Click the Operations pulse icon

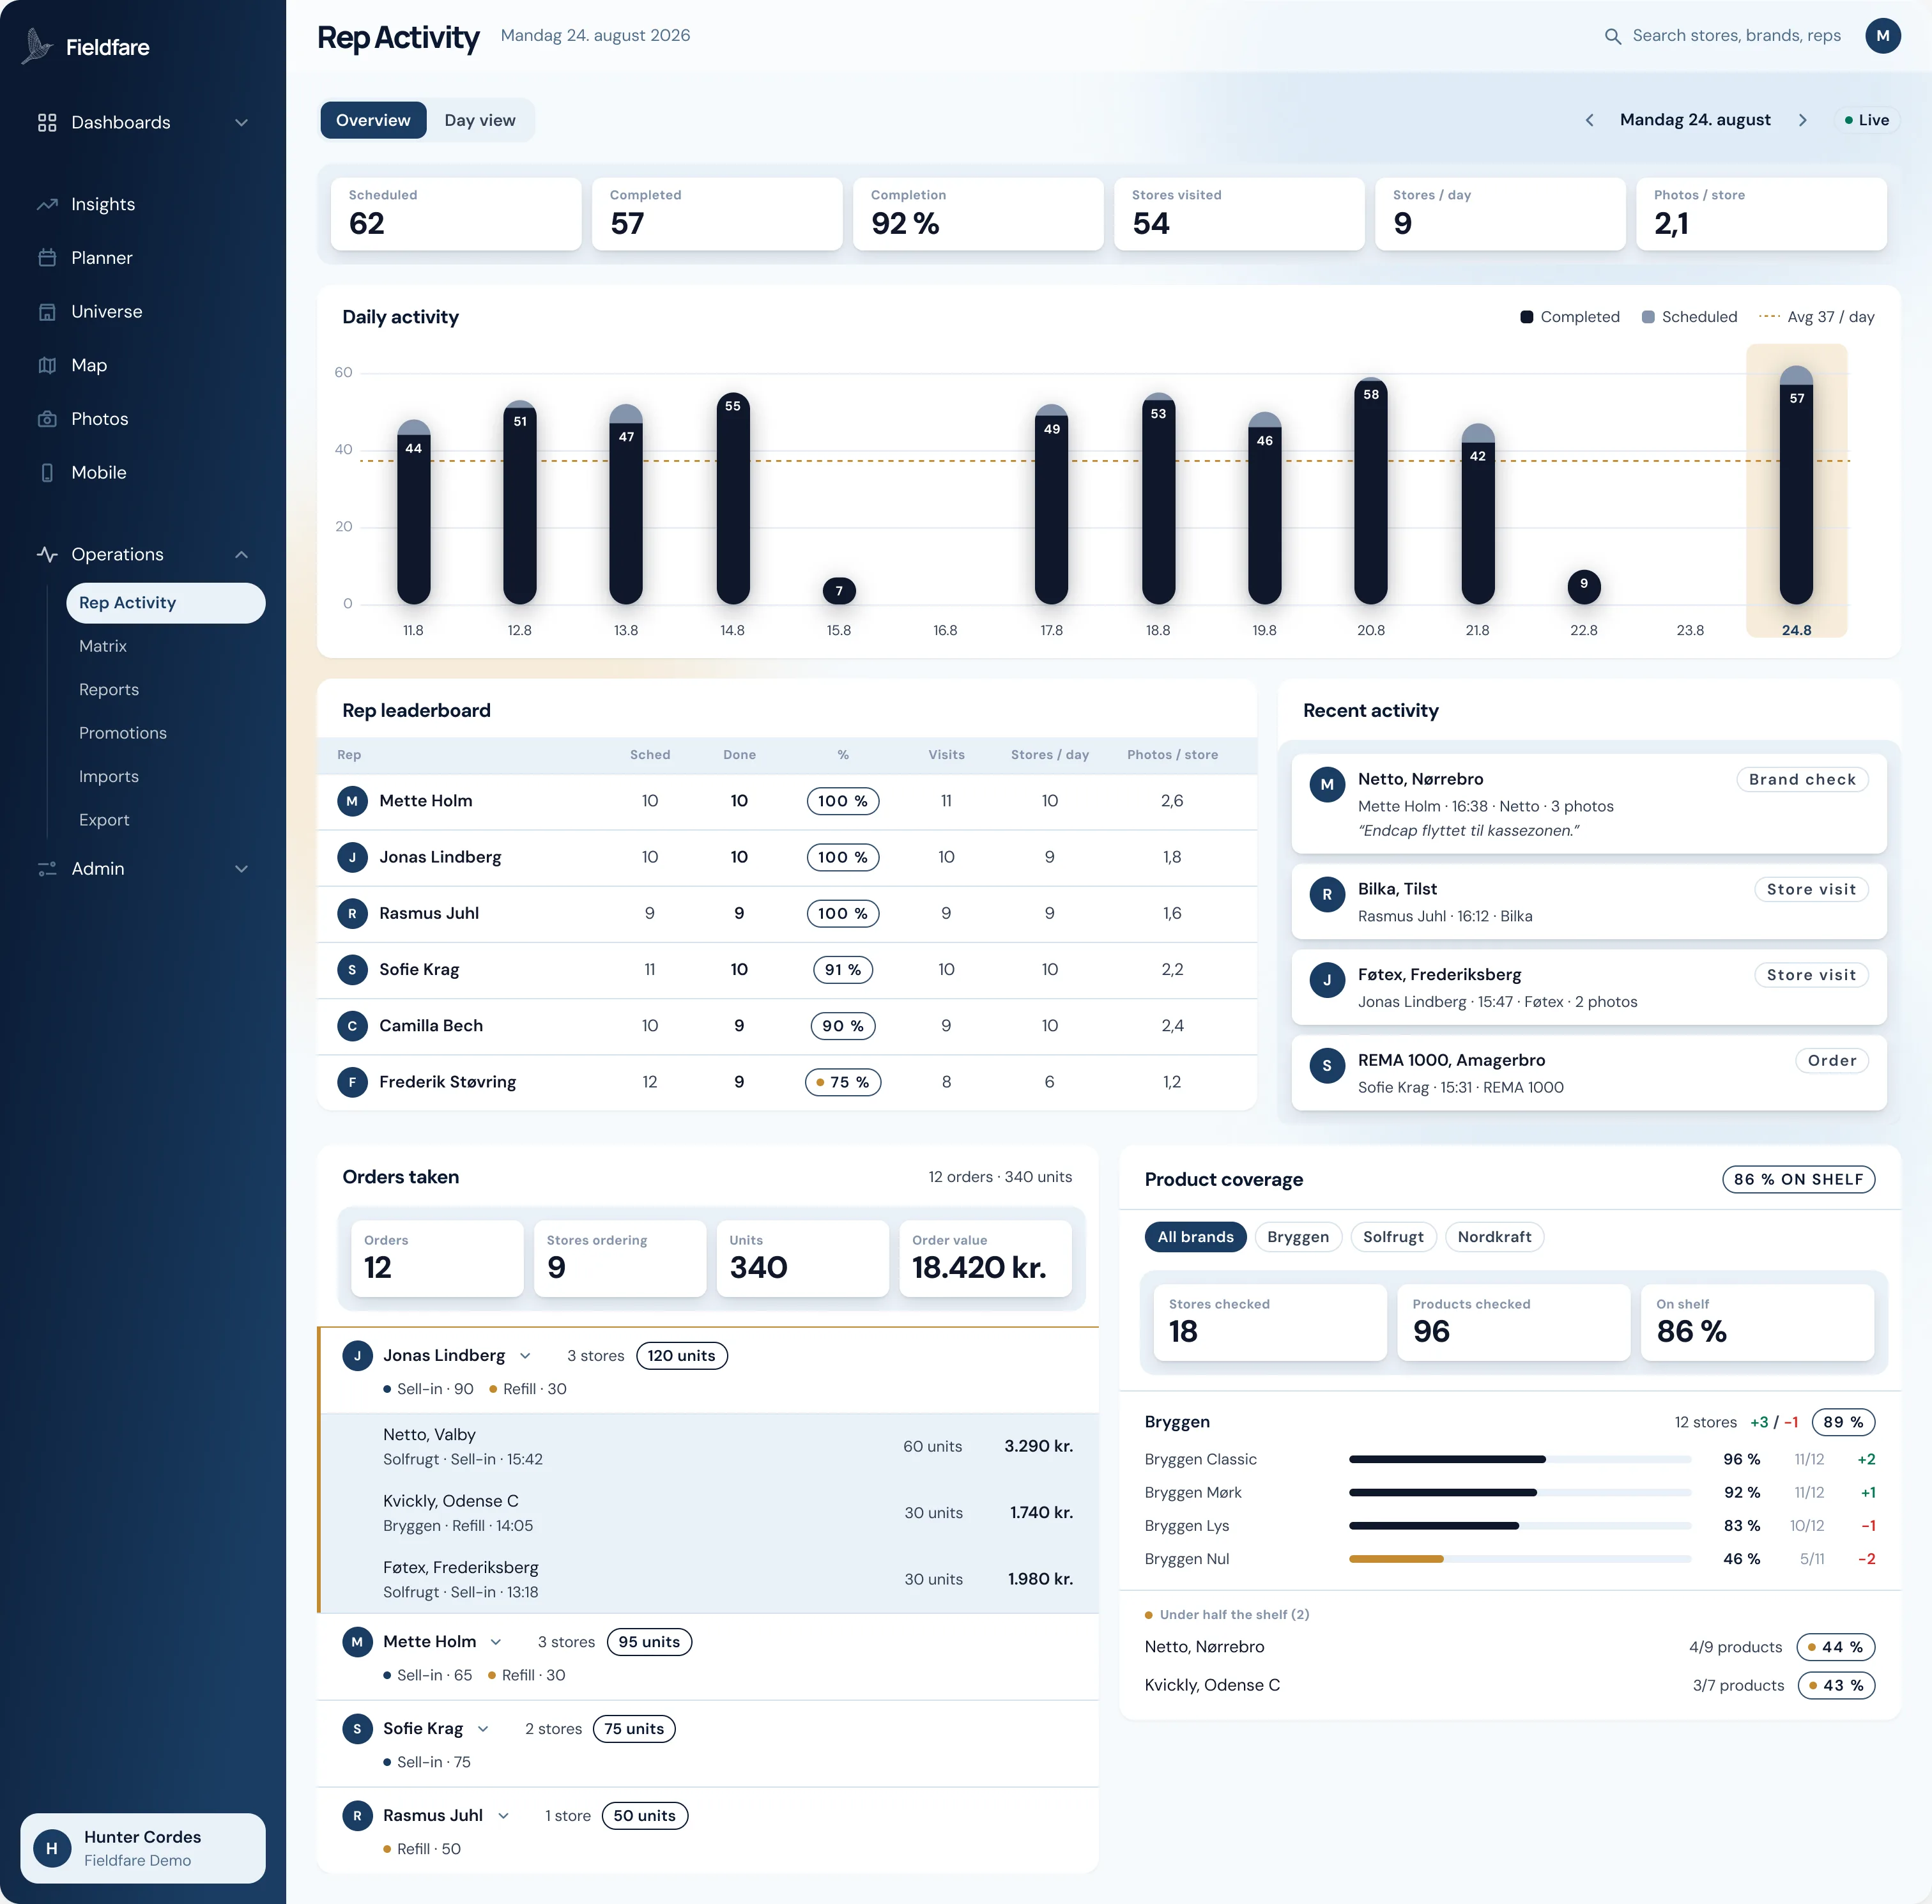coord(47,554)
